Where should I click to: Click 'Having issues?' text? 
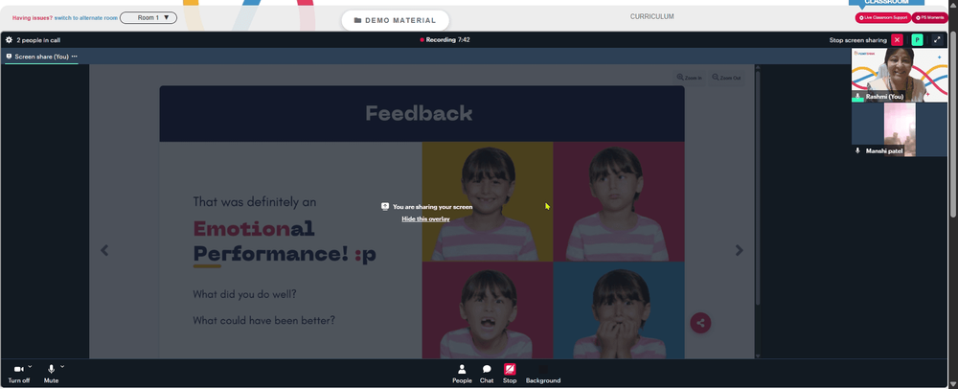pos(33,17)
